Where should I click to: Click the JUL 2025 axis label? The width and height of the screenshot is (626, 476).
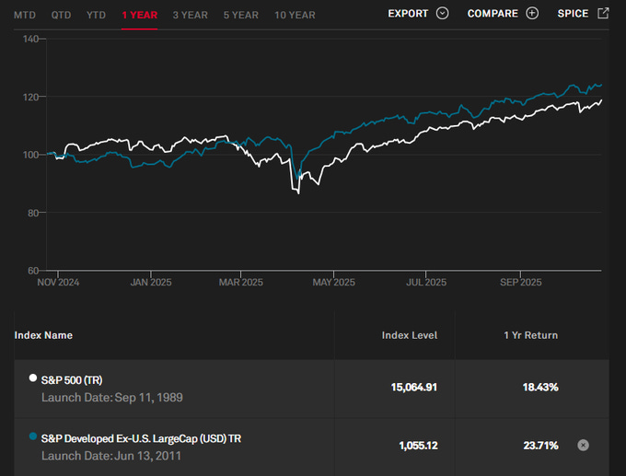coord(426,283)
